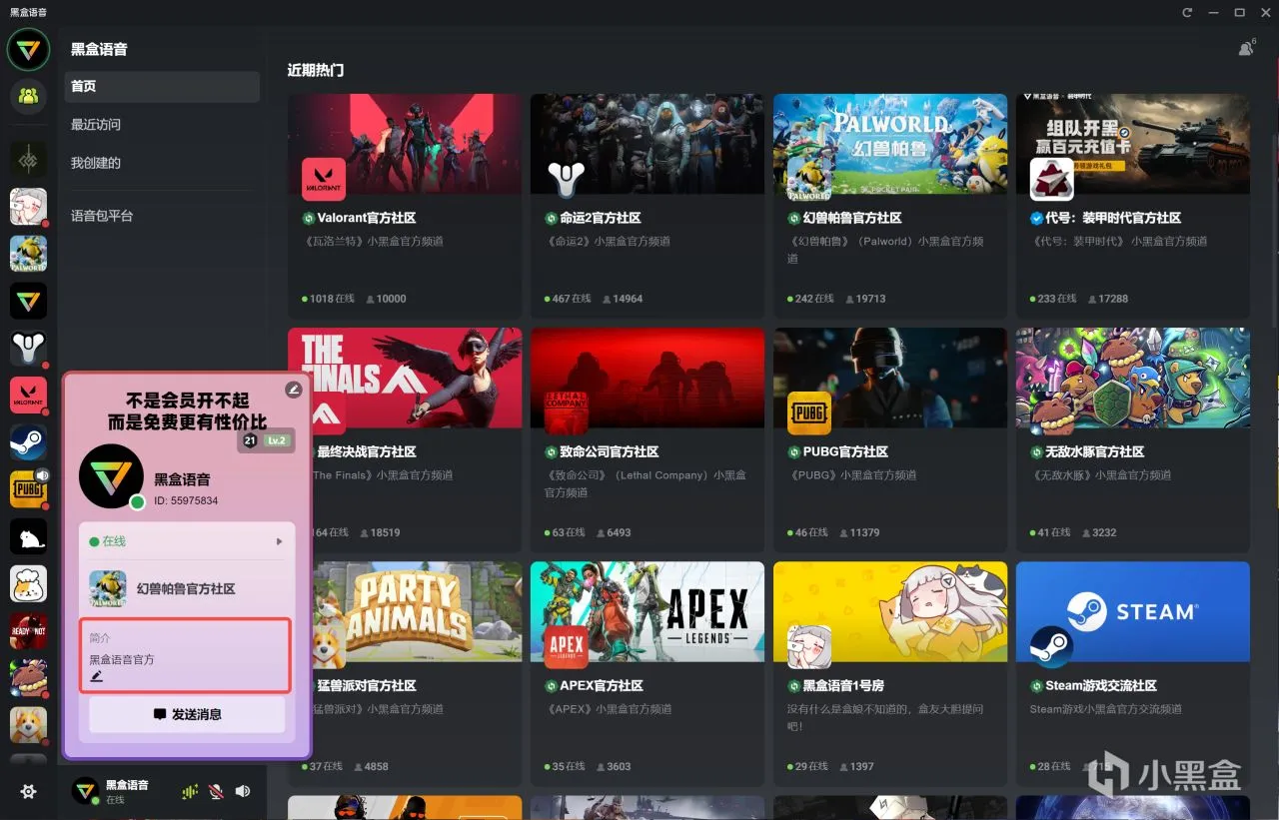The height and width of the screenshot is (820, 1279).
Task: Click the green friends icon in the sidebar
Action: coord(28,96)
